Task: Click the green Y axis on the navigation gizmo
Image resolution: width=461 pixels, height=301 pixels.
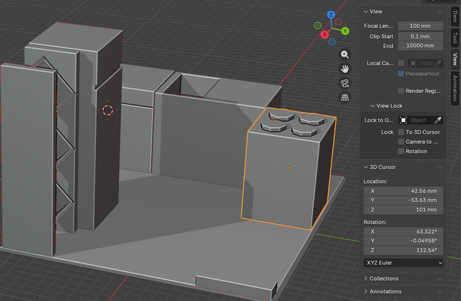Action: (345, 31)
